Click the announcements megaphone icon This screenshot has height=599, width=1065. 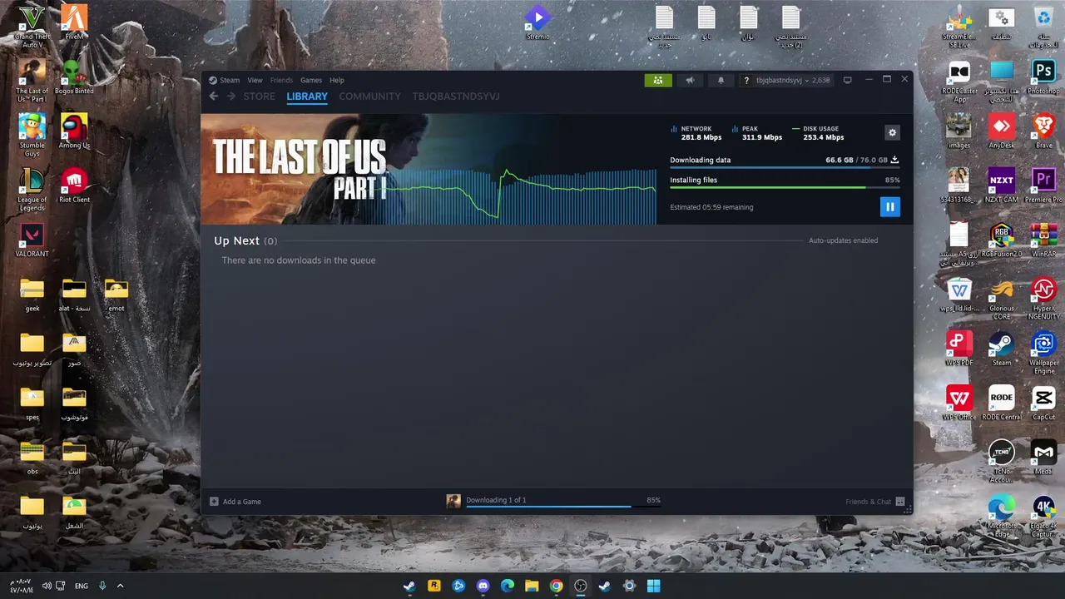[x=689, y=80]
